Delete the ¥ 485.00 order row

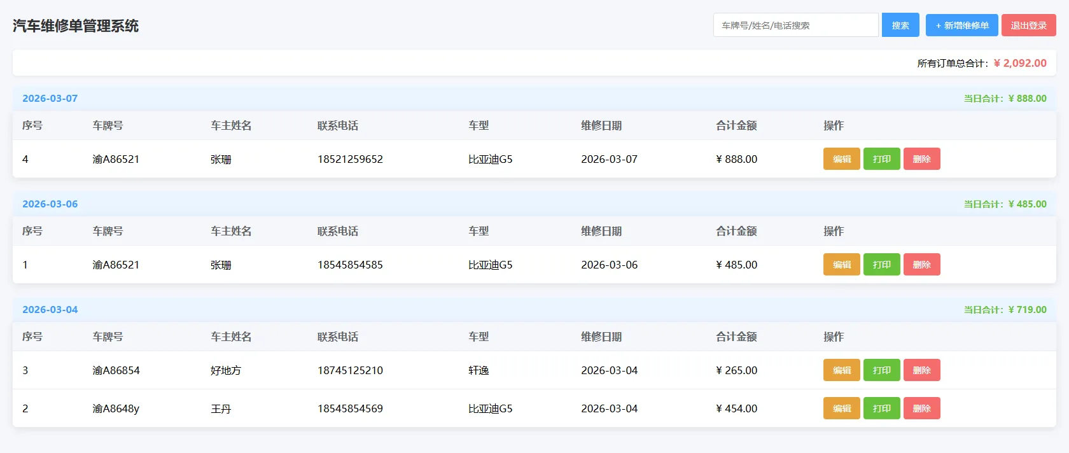tap(921, 265)
